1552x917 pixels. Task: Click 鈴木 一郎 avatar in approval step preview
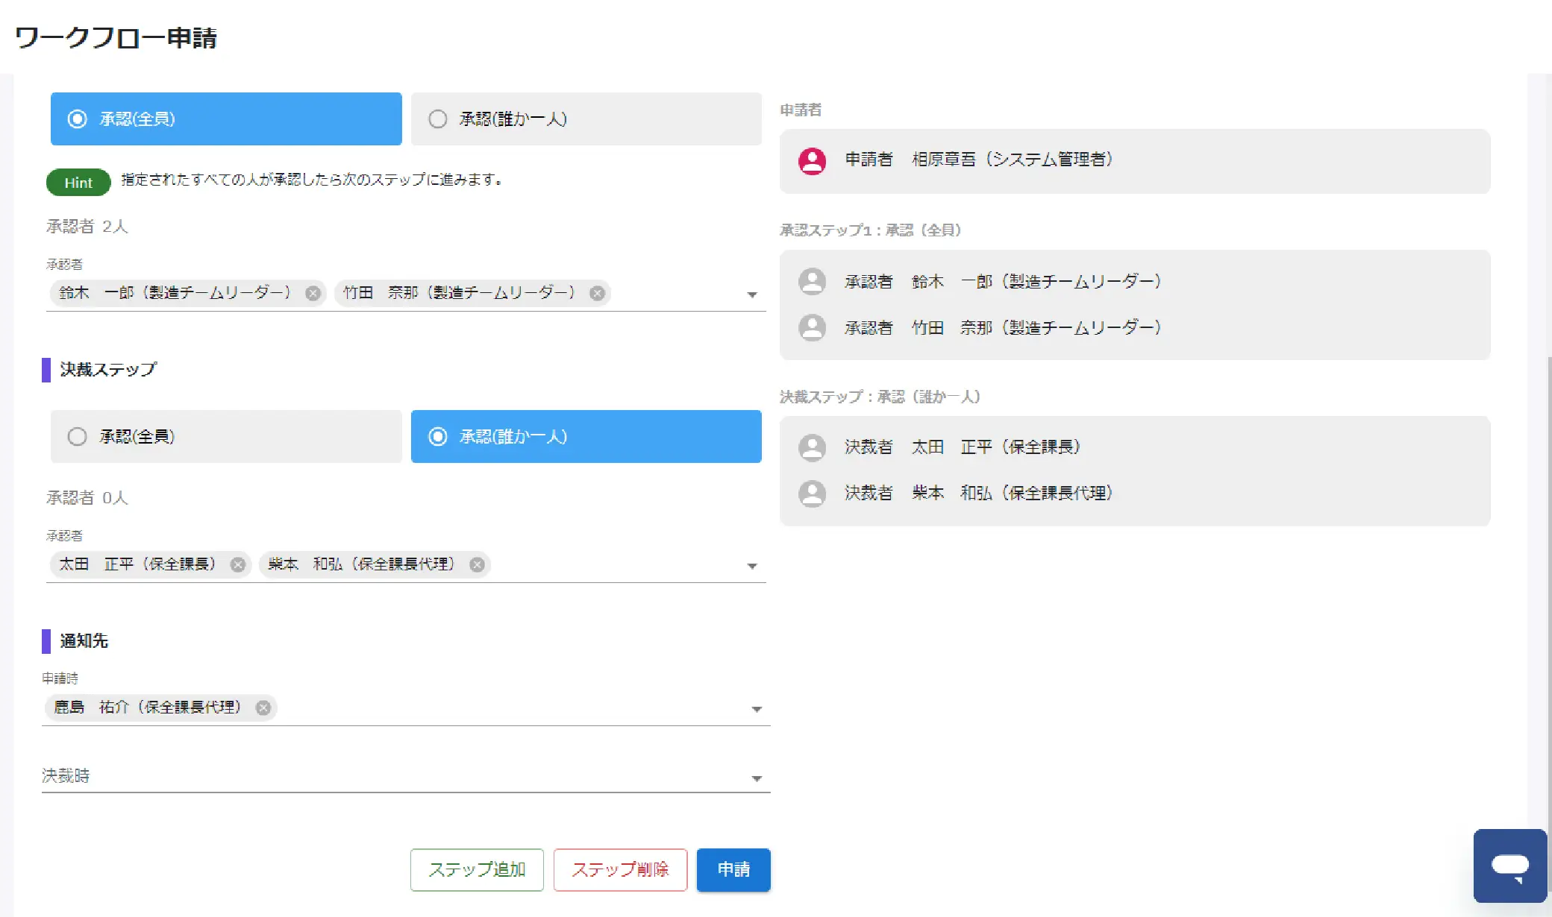click(812, 282)
